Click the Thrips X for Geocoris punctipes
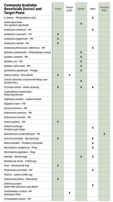 [58, 139]
